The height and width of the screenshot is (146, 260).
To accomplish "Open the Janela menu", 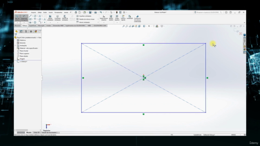I will click(66, 13).
